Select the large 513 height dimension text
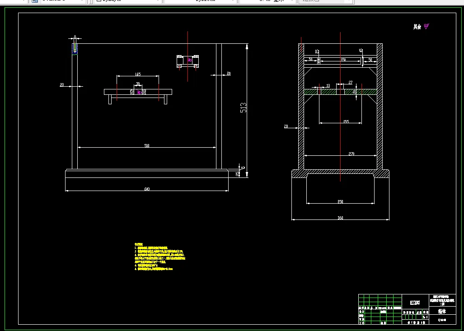Screen dimensions: 464x331 point(243,108)
